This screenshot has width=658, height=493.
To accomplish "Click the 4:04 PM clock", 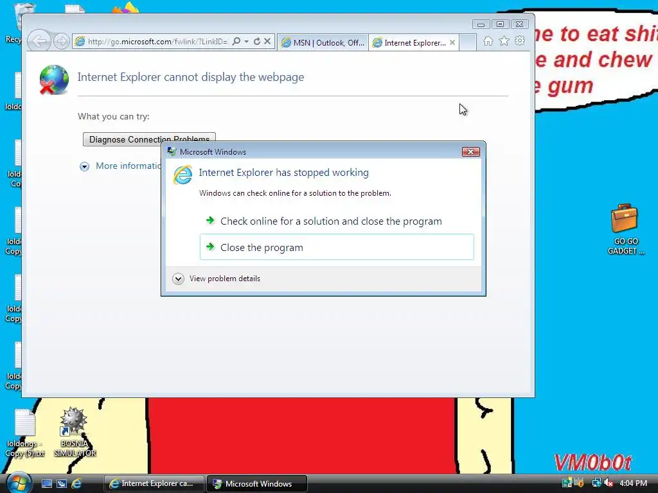I will 633,483.
